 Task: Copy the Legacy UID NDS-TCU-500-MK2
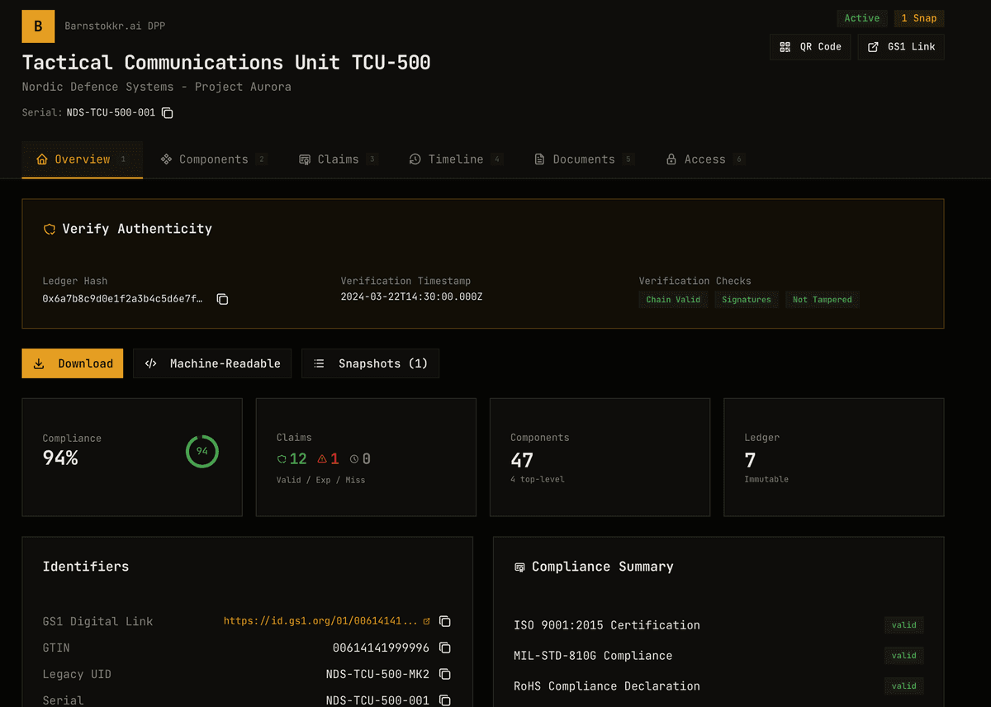coord(444,674)
